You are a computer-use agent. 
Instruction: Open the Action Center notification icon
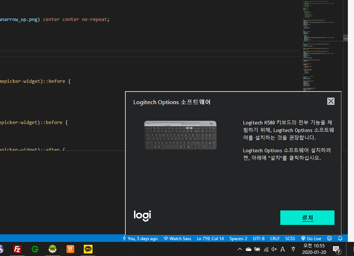[x=337, y=249]
